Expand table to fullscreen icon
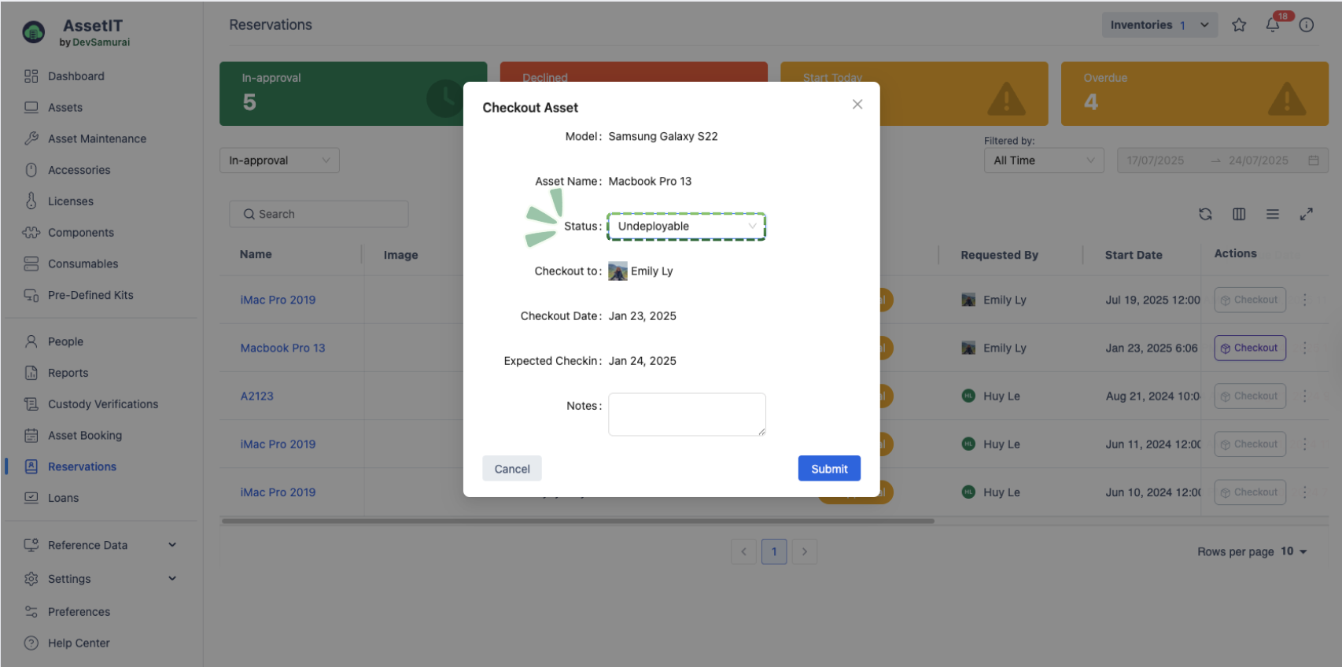 1306,214
